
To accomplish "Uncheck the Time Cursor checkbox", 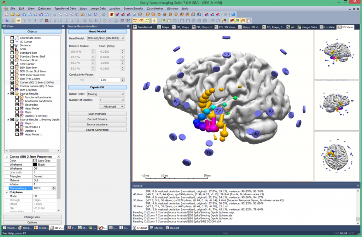I will (12, 64).
